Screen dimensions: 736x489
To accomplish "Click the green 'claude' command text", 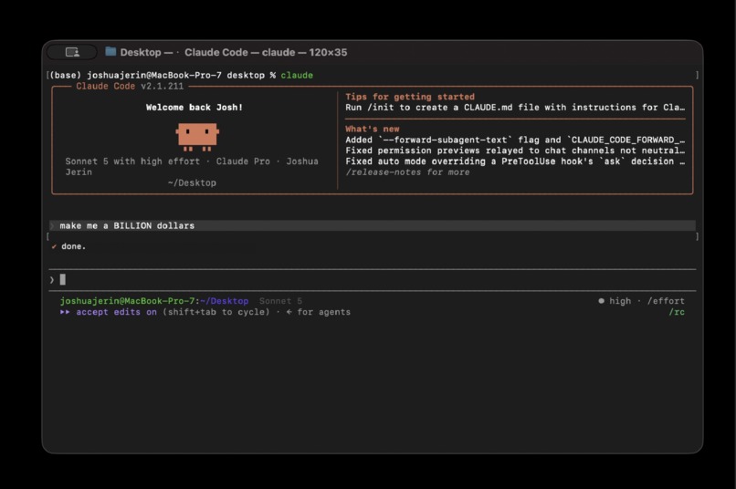I will (x=297, y=76).
